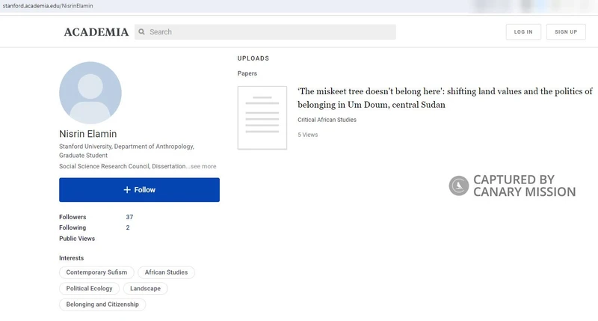Click the search magnifier icon
This screenshot has height=321, width=598.
pyautogui.click(x=141, y=32)
